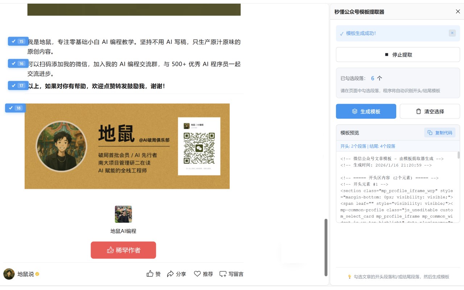Uncheck paragraph checkbox 17

click(x=18, y=86)
